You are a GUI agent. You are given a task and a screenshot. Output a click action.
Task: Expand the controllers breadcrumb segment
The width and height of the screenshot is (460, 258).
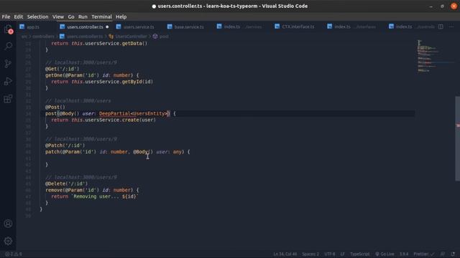[x=43, y=37]
